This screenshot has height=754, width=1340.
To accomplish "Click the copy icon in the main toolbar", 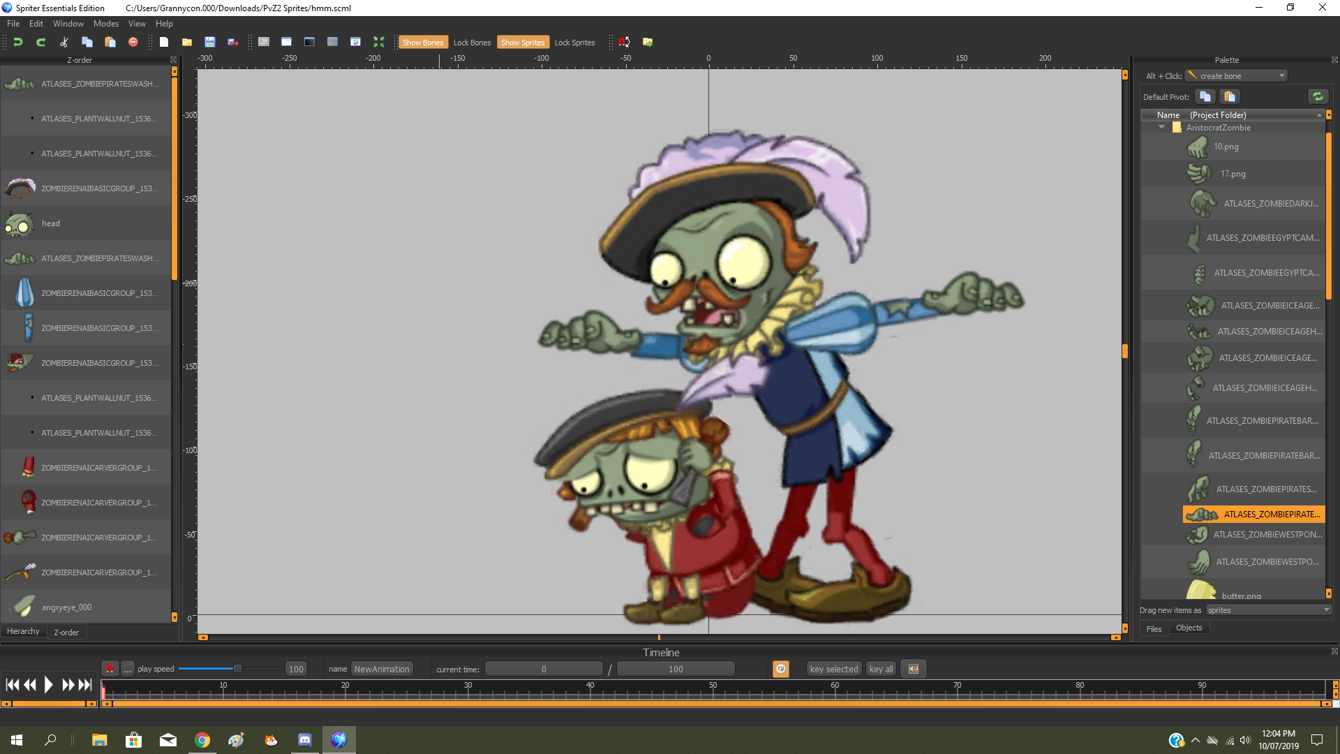I will tap(87, 42).
